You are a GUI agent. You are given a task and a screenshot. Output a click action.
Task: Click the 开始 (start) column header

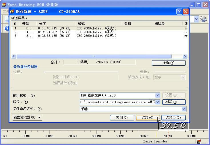tap(28, 24)
